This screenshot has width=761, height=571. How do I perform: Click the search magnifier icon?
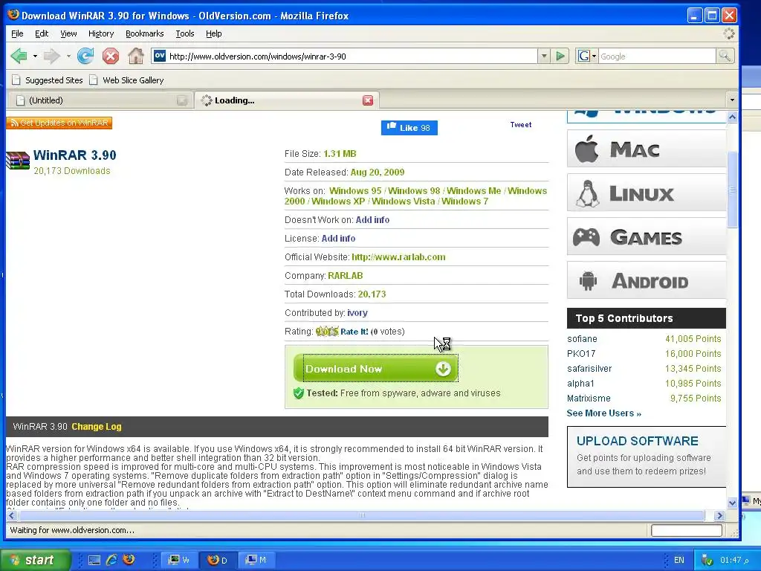click(725, 57)
